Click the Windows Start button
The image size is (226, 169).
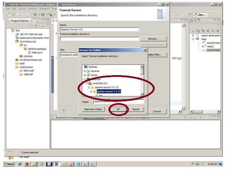pos(9,164)
